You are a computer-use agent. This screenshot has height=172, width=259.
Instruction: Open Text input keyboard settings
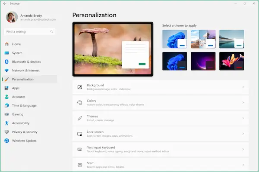point(160,149)
